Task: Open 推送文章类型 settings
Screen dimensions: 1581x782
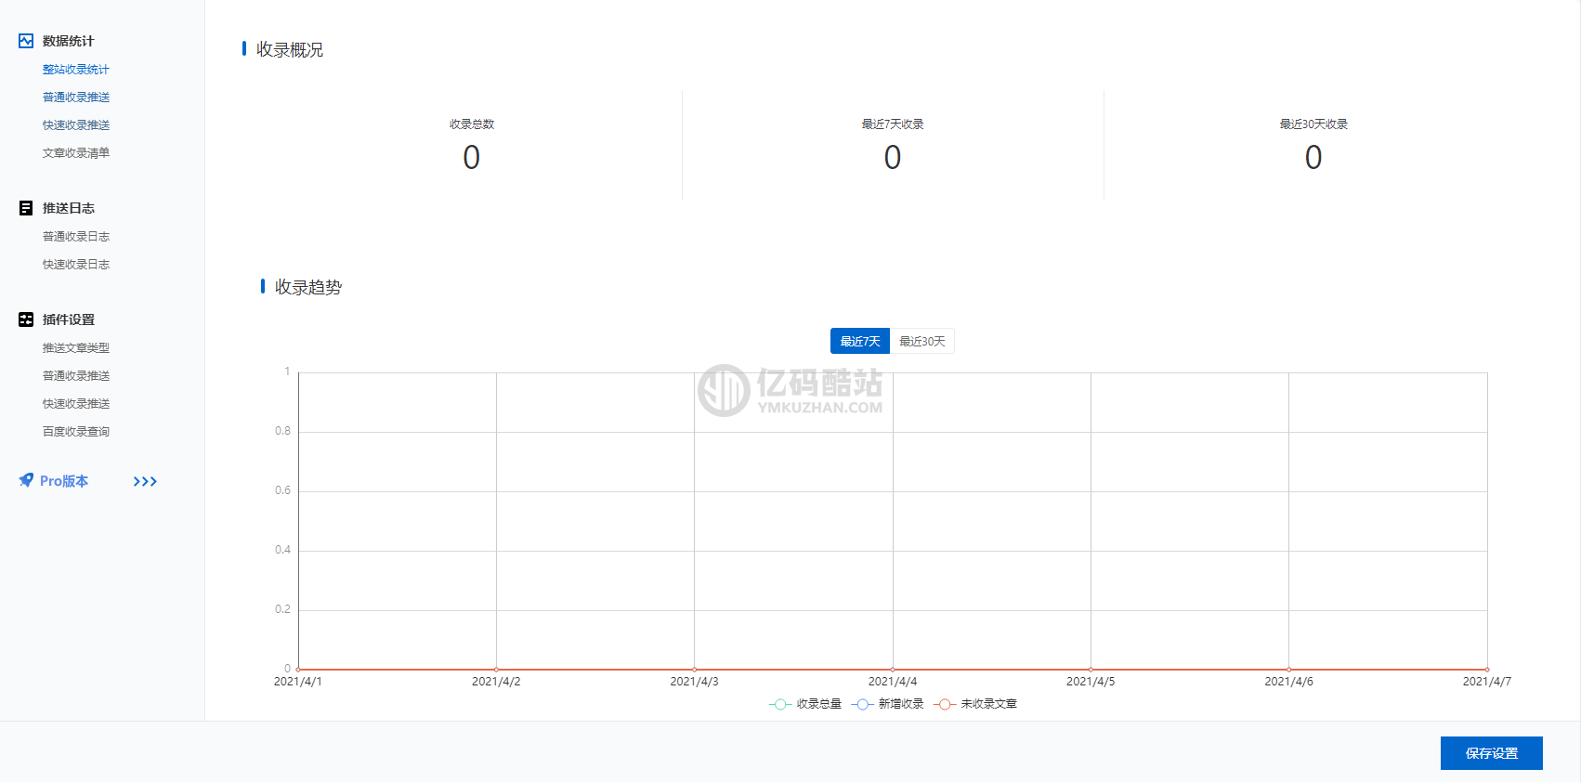Action: point(76,348)
